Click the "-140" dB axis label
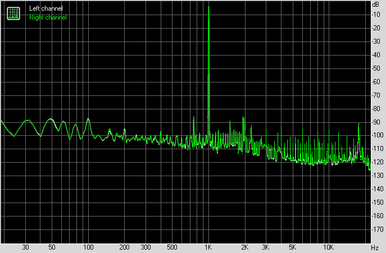This screenshot has width=386, height=253. 378,189
